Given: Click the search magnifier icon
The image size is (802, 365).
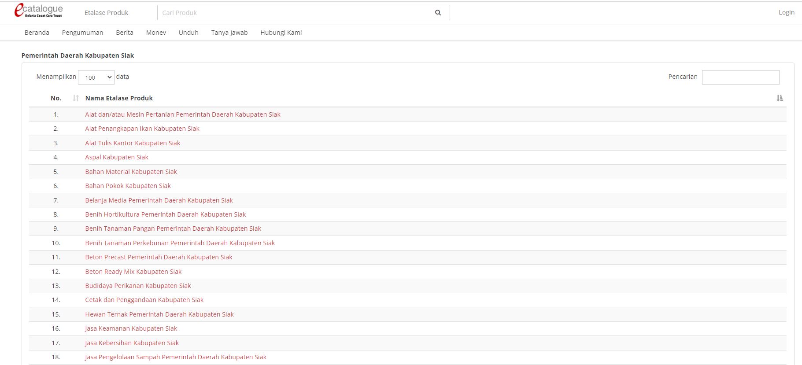Looking at the screenshot, I should point(438,13).
